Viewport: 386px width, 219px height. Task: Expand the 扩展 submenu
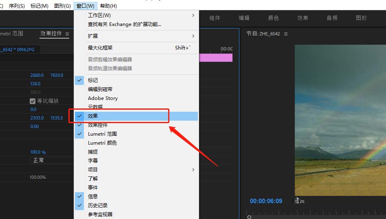(x=136, y=36)
